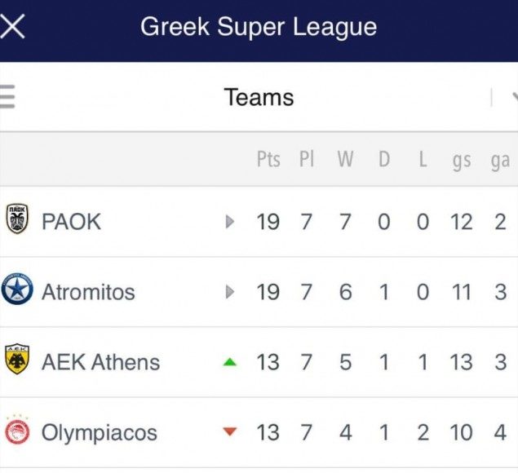Click the Greek Super League title
This screenshot has height=473, width=518.
(x=259, y=27)
